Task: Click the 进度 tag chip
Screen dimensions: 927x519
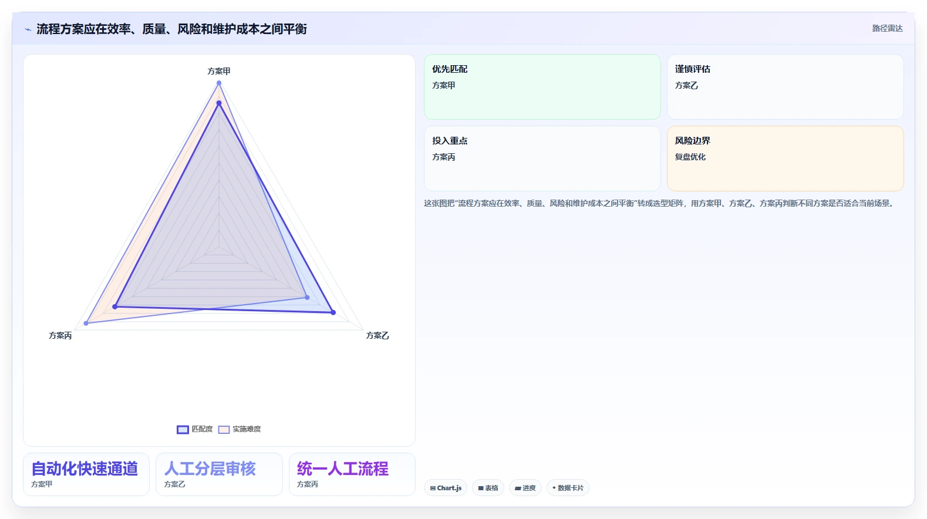Action: coord(525,488)
